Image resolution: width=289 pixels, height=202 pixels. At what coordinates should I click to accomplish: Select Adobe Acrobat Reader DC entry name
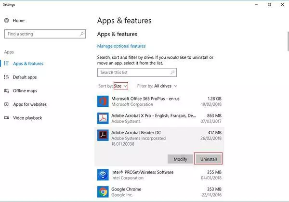(x=136, y=132)
